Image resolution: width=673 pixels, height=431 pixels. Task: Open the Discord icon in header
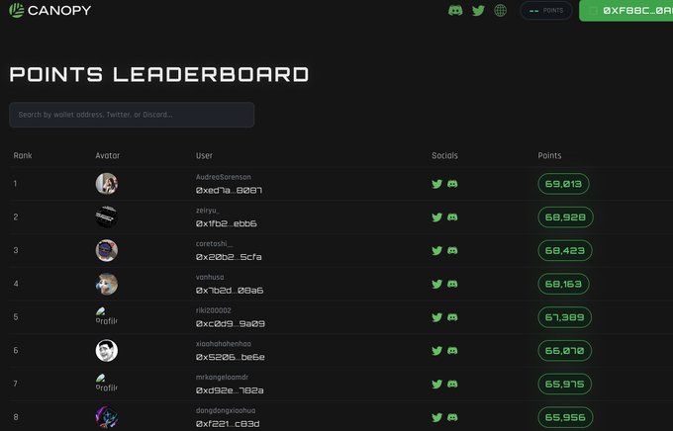[455, 10]
